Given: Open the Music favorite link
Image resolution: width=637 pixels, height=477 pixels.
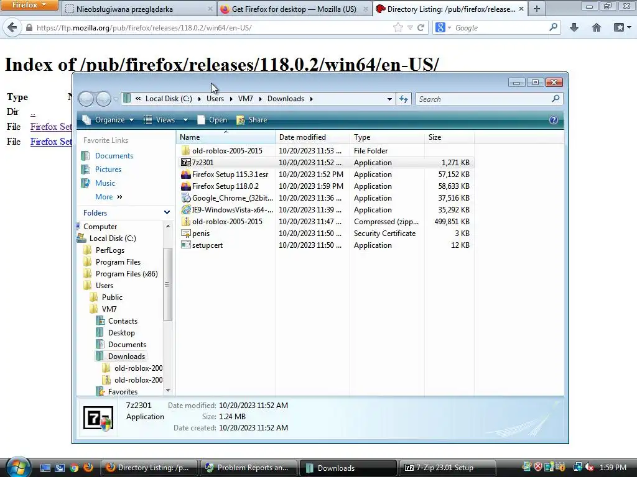Looking at the screenshot, I should (x=105, y=183).
